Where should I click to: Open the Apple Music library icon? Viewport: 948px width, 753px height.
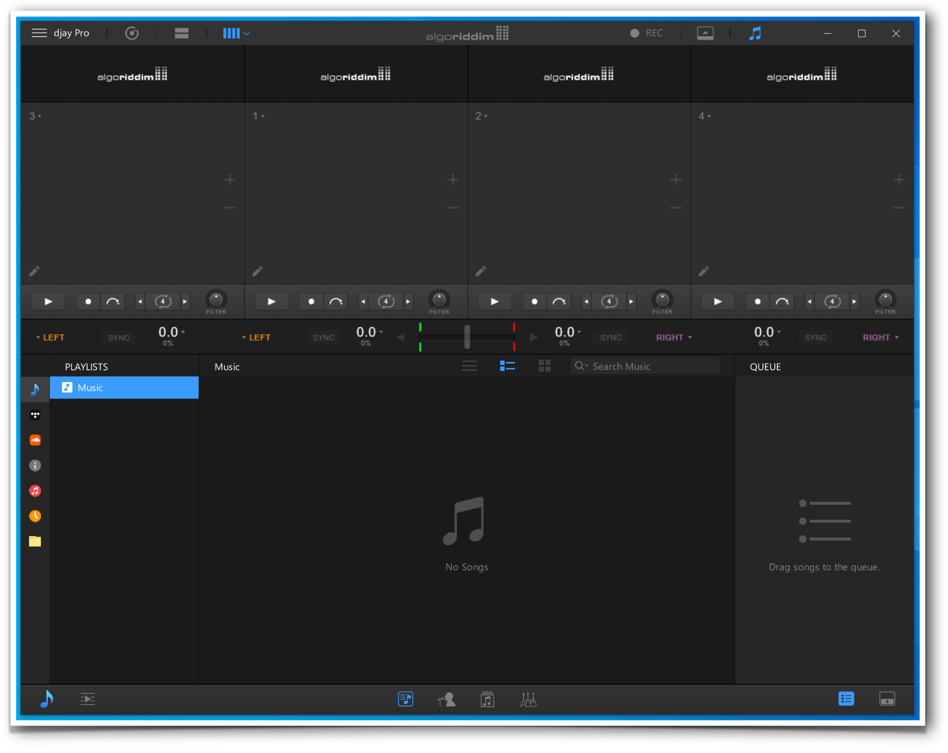pyautogui.click(x=35, y=491)
